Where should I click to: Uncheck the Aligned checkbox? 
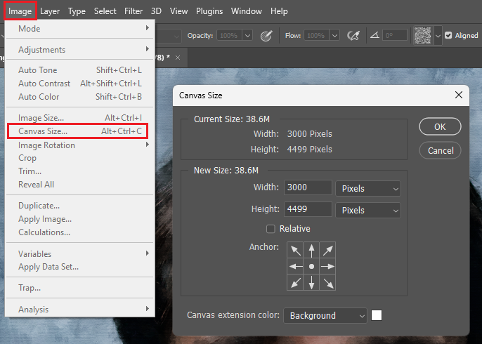pos(449,35)
